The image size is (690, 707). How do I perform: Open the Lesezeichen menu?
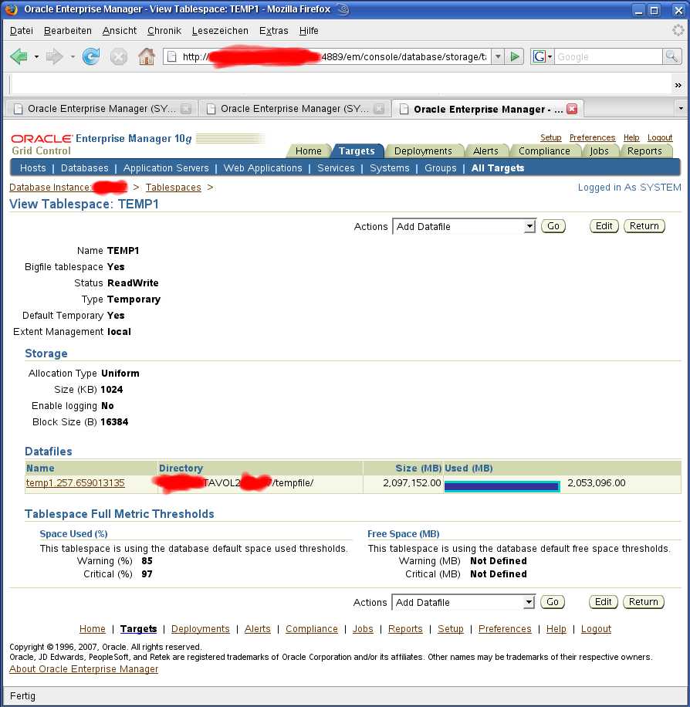pyautogui.click(x=220, y=31)
